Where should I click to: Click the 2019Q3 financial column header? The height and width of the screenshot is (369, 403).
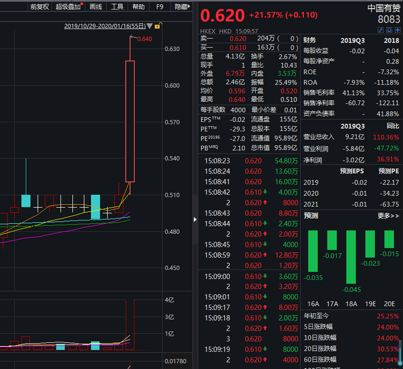pos(352,41)
